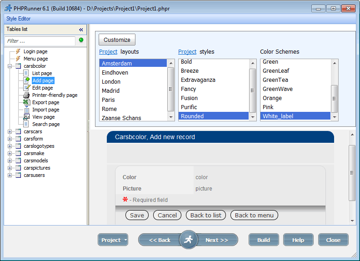Viewport: 360px width, 261px height.
Task: Click the PHPRunner app icon in title bar
Action: click(8, 8)
